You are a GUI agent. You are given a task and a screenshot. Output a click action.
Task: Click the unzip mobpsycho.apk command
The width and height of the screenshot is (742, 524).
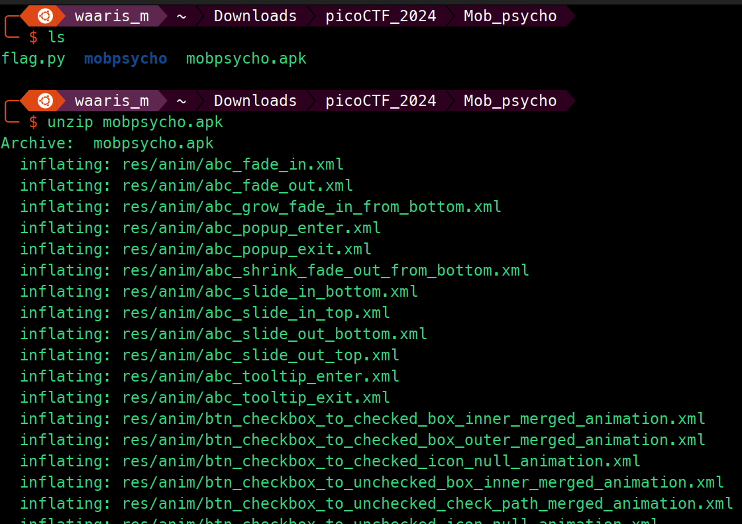[x=135, y=122]
